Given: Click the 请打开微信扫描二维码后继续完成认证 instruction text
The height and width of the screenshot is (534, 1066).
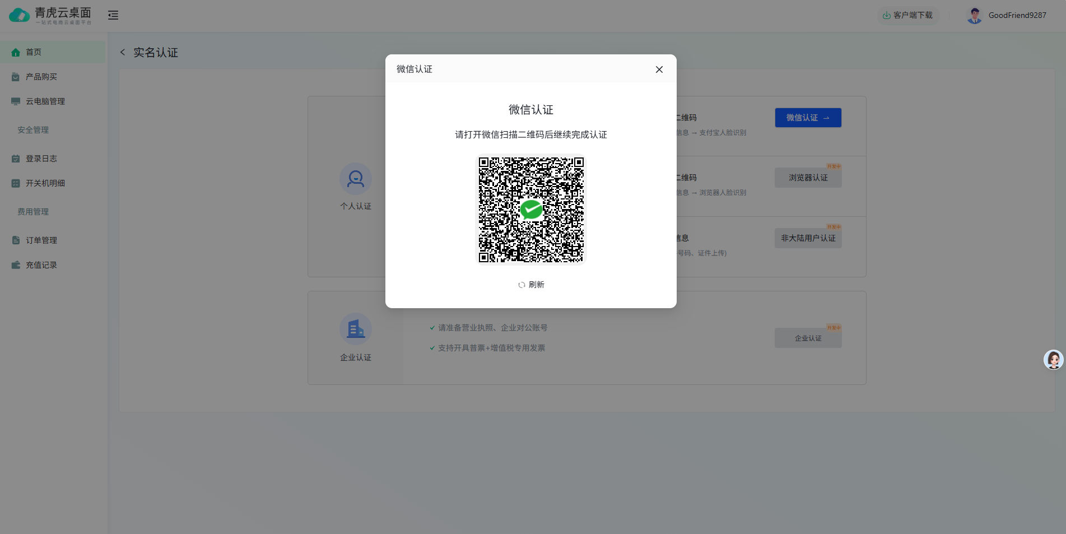Looking at the screenshot, I should [531, 134].
